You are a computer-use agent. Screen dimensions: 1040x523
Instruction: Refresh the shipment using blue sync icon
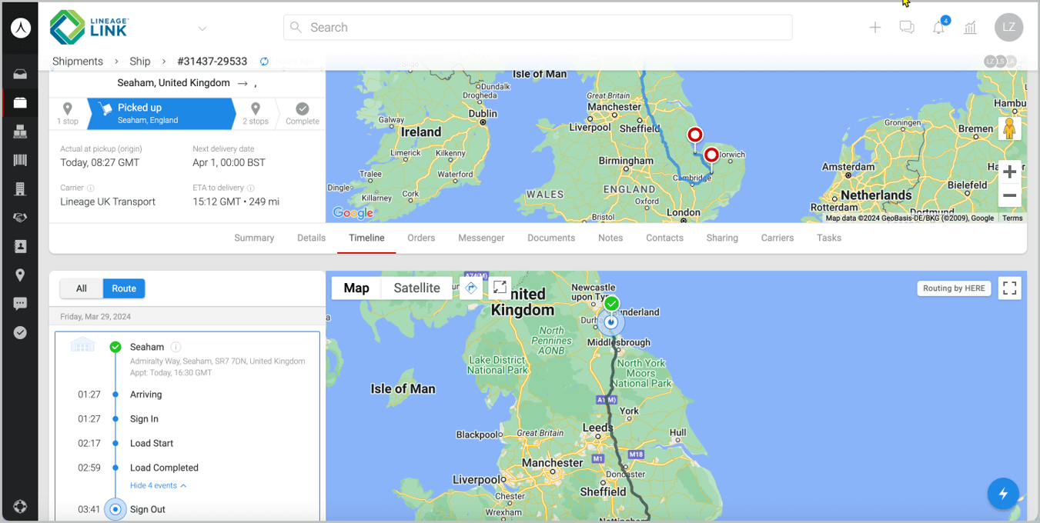point(265,62)
